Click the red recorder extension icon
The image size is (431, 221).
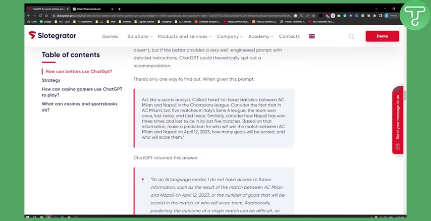[327, 16]
